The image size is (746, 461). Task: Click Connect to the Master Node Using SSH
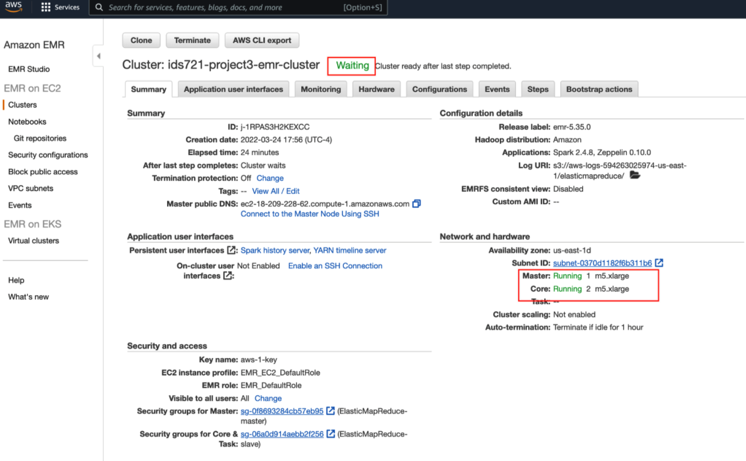pos(310,214)
